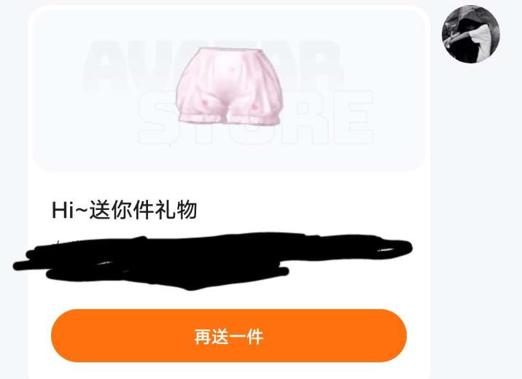522x379 pixels.
Task: Click the Hi~ at start of greeting
Action: click(70, 211)
